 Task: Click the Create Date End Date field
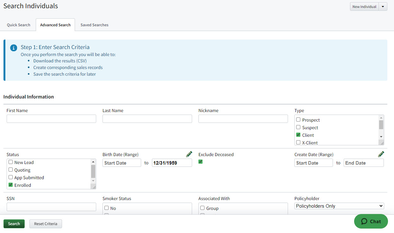(364, 163)
